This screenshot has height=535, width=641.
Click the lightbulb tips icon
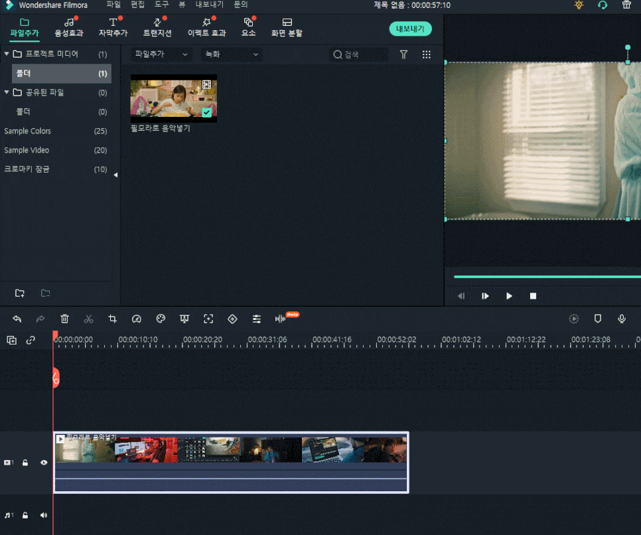click(579, 5)
